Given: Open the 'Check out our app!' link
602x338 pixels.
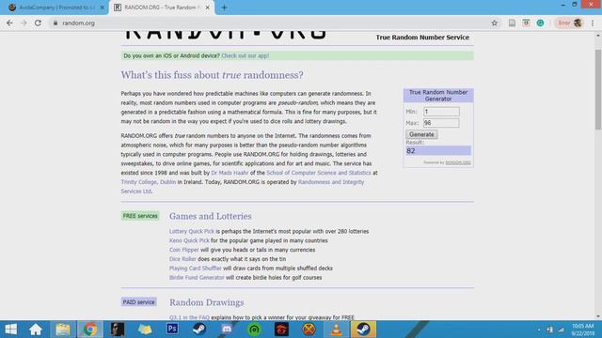Looking at the screenshot, I should pos(246,55).
